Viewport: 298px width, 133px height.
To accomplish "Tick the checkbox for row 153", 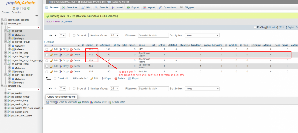I will 47,60.
